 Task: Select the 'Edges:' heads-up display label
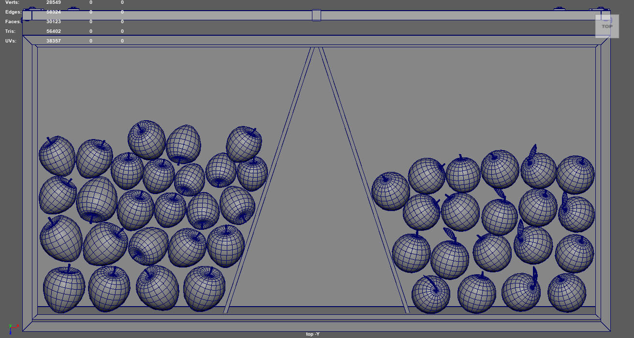(13, 12)
